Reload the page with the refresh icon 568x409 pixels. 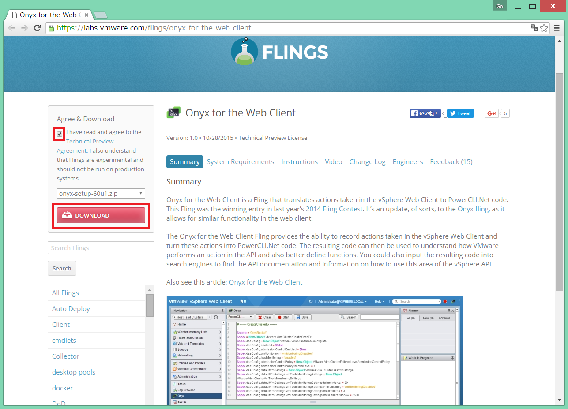point(38,28)
